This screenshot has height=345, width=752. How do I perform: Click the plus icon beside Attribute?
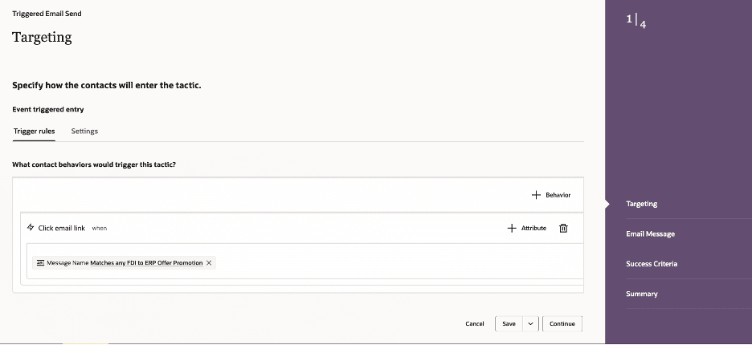pos(512,228)
